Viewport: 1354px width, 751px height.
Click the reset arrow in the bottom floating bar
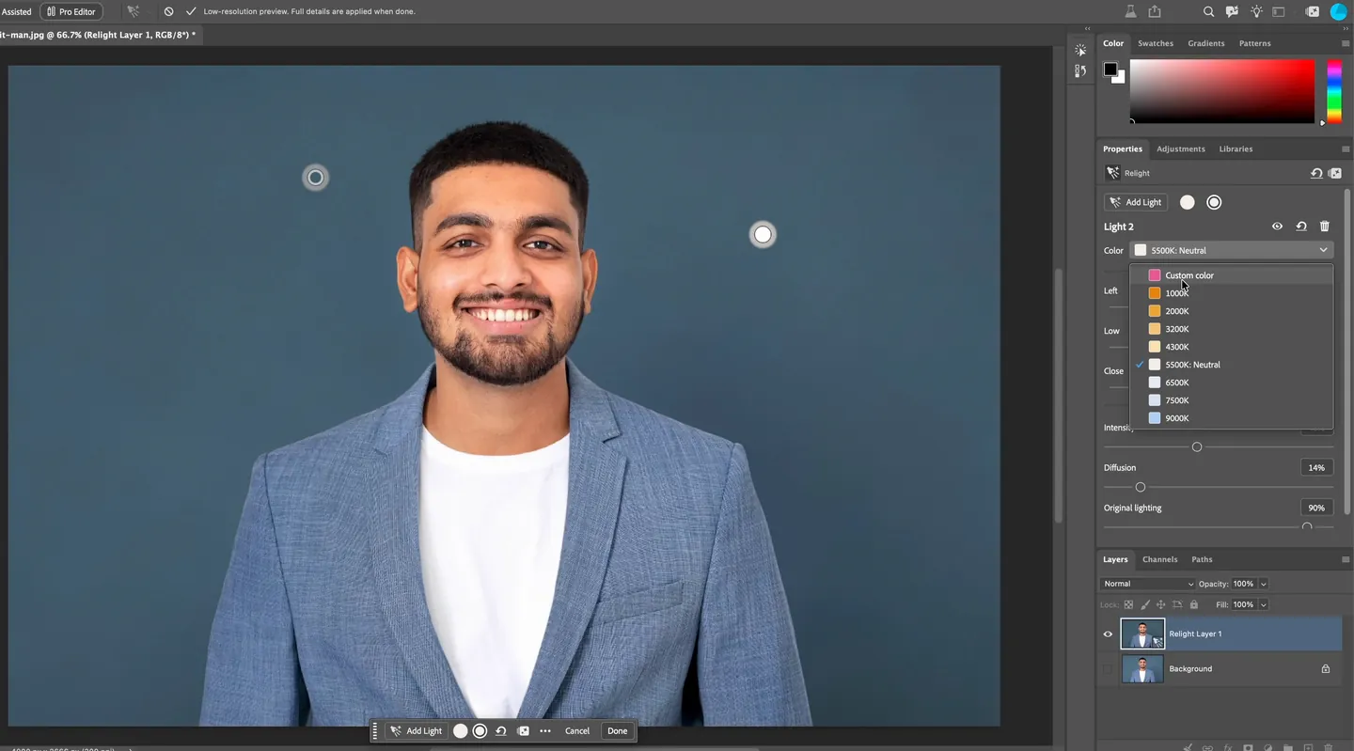pyautogui.click(x=501, y=731)
